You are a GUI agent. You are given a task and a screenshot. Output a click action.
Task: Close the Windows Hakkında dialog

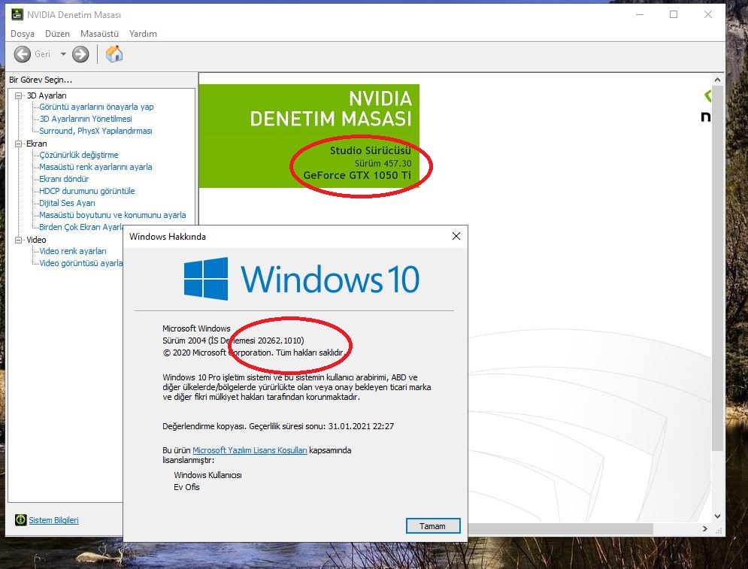tap(456, 236)
